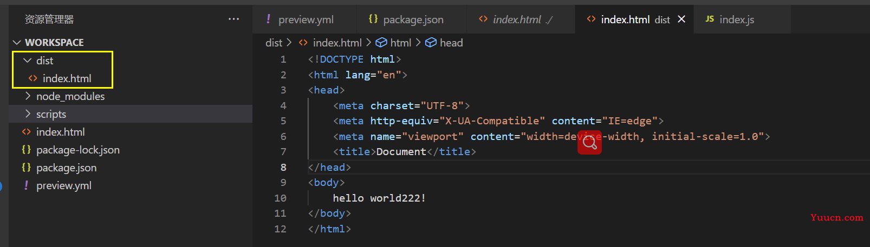
Task: Open index.html inside the dist folder
Action: (x=67, y=78)
